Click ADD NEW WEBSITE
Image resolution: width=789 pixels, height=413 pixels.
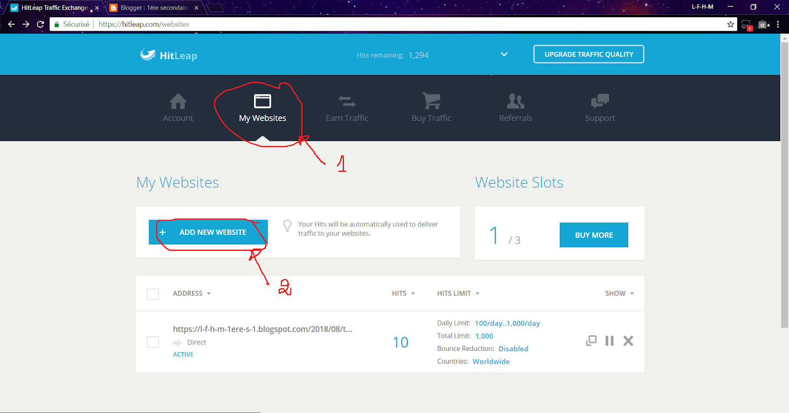208,232
